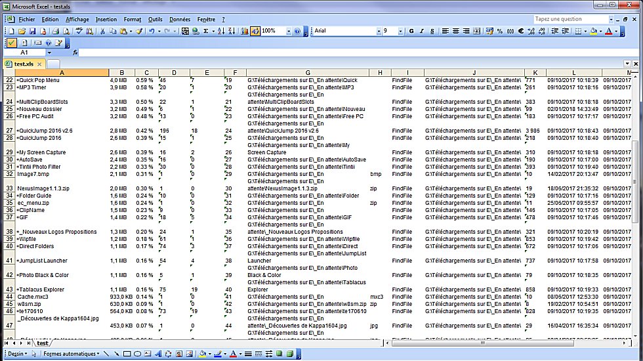Apply the Euro currency style

[x=521, y=32]
